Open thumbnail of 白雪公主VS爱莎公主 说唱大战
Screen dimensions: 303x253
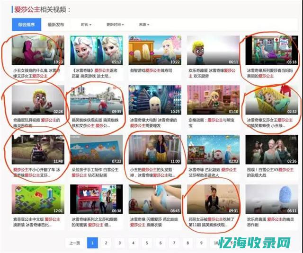(x=272, y=149)
